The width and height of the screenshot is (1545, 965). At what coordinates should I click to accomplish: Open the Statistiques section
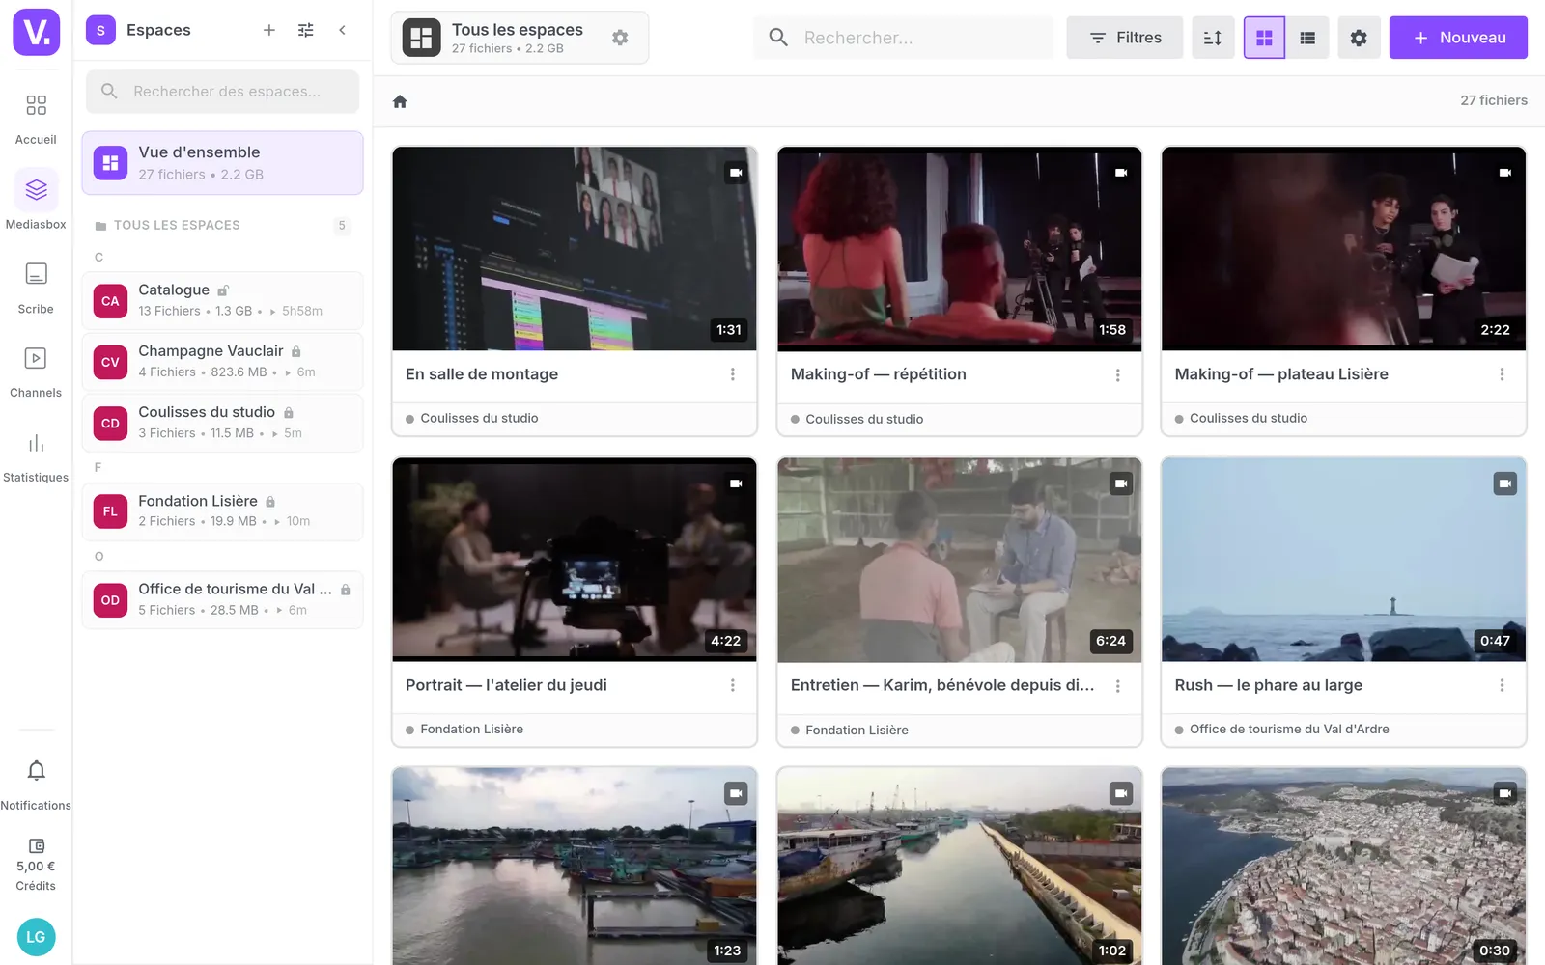36,456
